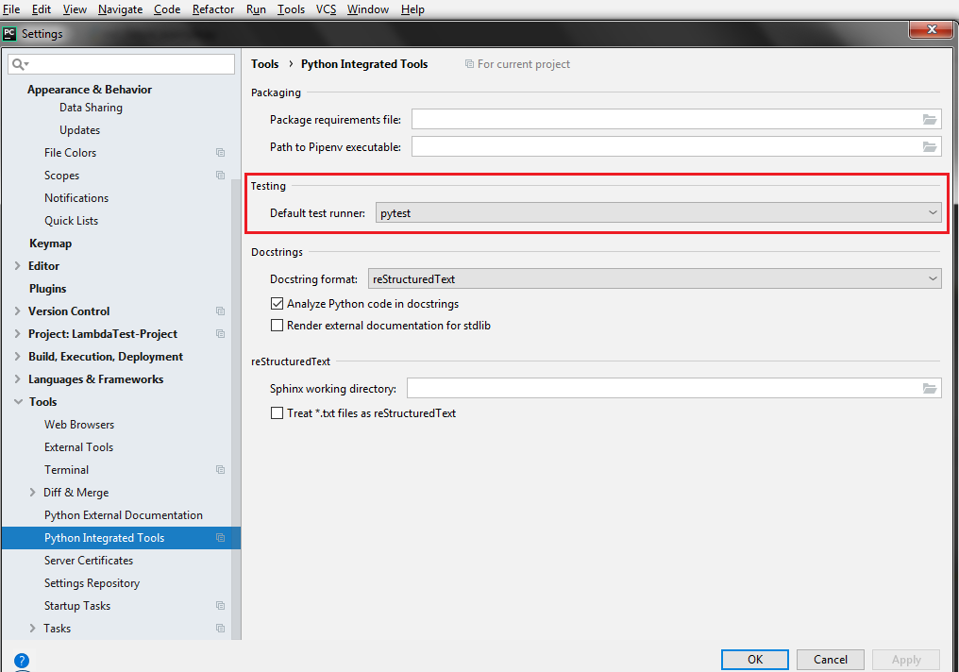The height and width of the screenshot is (672, 959).
Task: Select Notifications settings item
Action: [76, 198]
